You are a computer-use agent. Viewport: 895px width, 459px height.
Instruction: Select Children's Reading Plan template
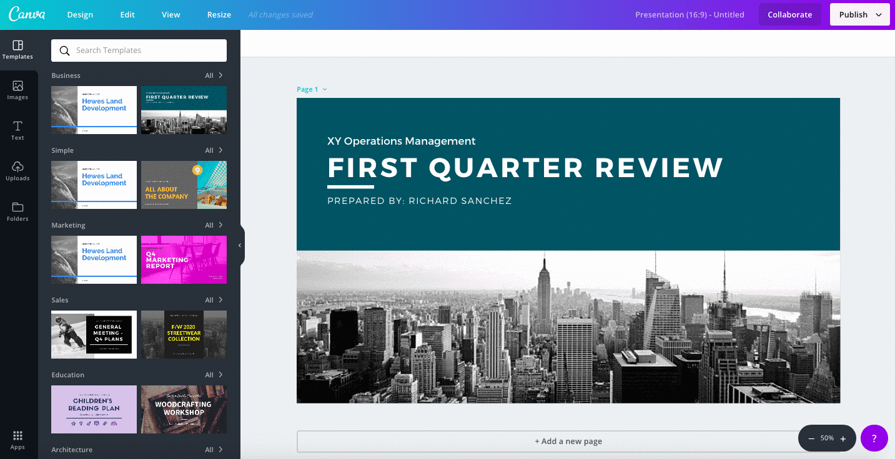tap(94, 409)
